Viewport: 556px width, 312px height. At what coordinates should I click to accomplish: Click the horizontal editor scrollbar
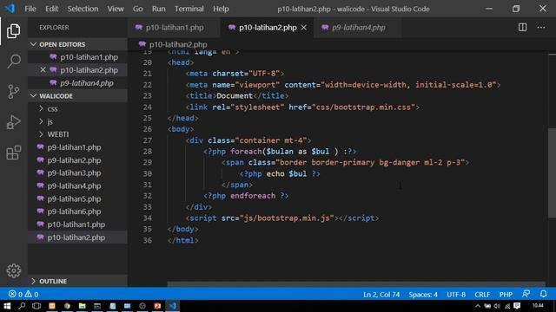point(356,283)
